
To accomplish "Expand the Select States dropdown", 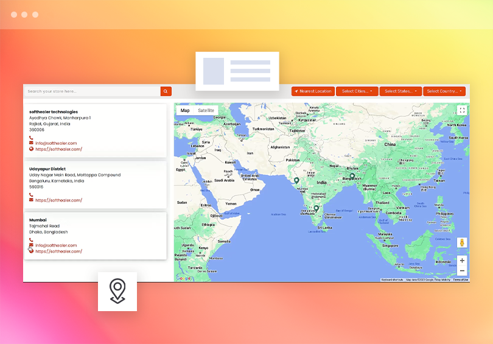I will (x=400, y=91).
